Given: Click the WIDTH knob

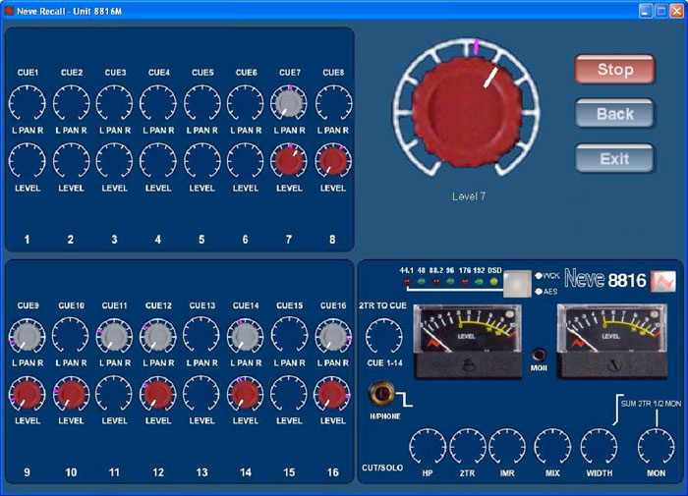Looking at the screenshot, I should [x=597, y=447].
